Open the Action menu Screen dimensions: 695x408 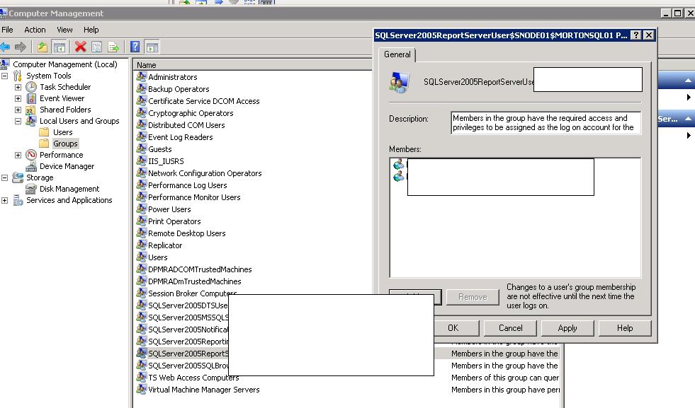[34, 30]
